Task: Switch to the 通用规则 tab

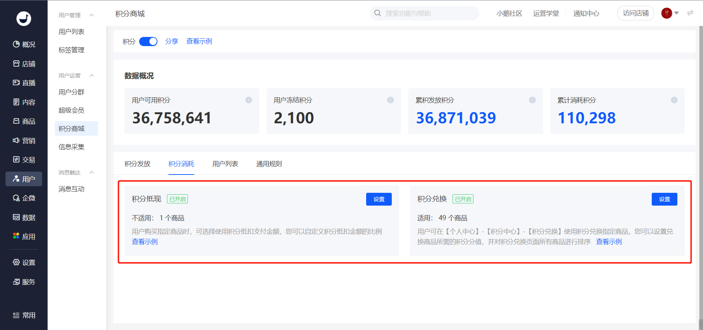Action: (x=269, y=164)
